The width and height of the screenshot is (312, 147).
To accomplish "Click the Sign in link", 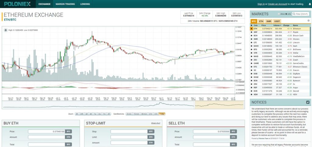I will click(261, 4).
